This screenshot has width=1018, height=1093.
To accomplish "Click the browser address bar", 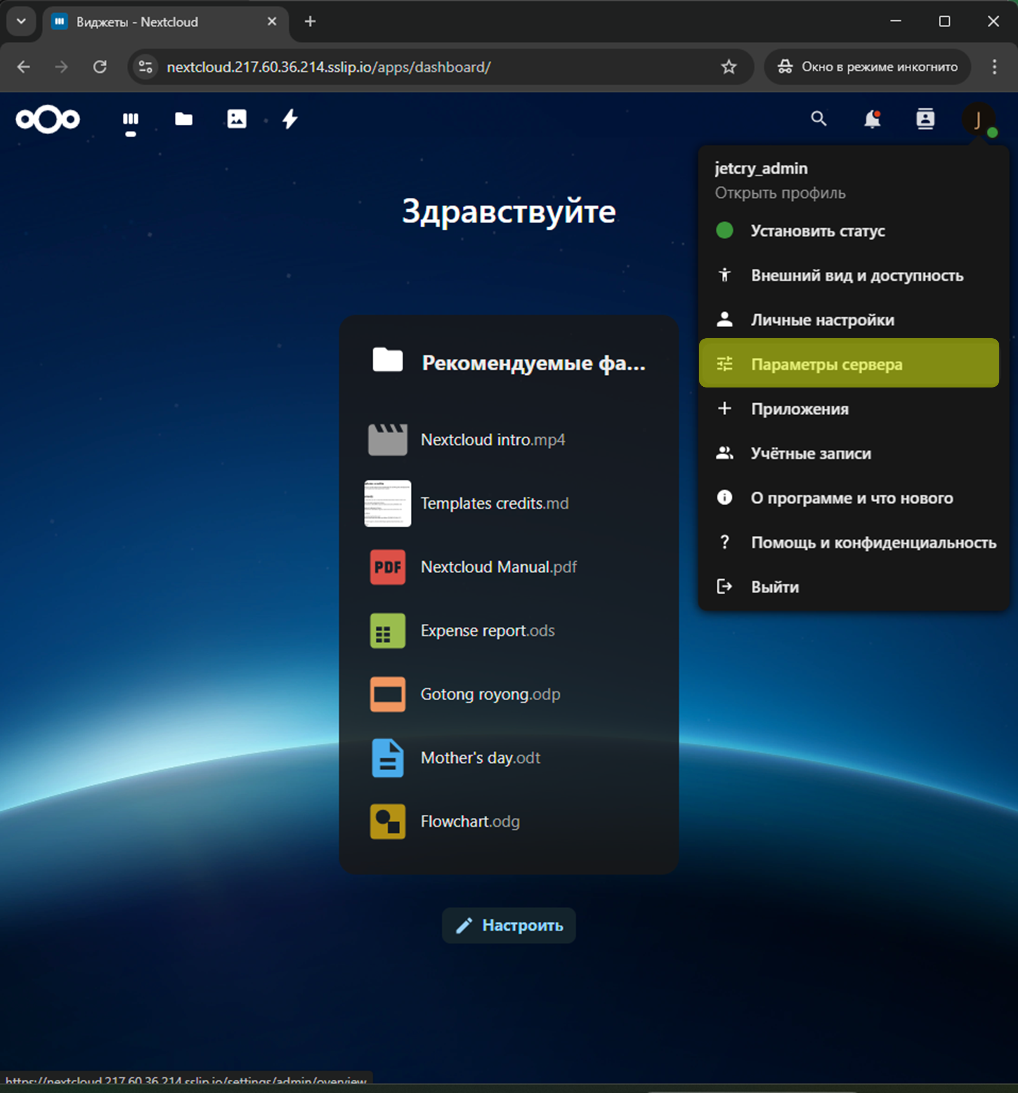I will pyautogui.click(x=440, y=67).
